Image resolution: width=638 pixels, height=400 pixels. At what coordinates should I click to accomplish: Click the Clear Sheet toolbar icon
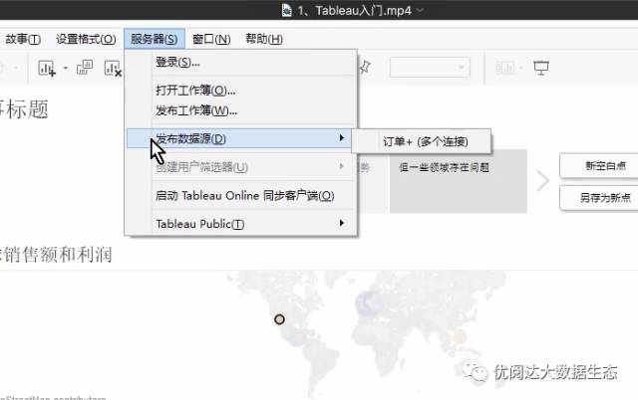(113, 69)
